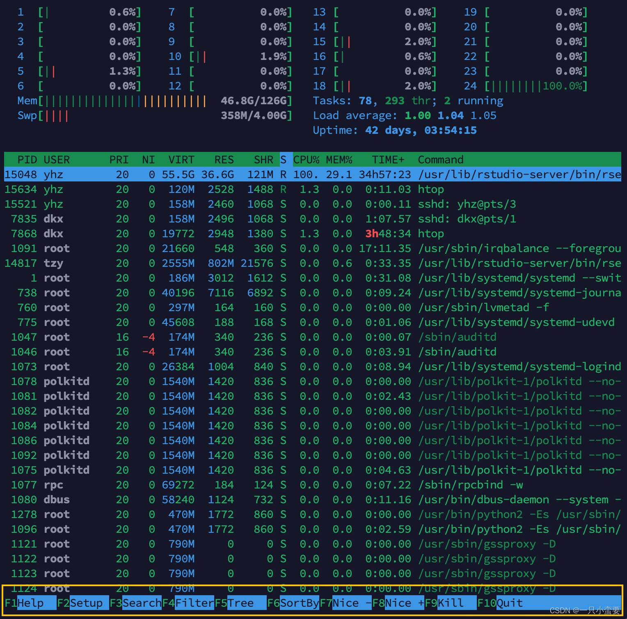Select PID 1 systemd row
This screenshot has width=627, height=619.
tap(313, 278)
